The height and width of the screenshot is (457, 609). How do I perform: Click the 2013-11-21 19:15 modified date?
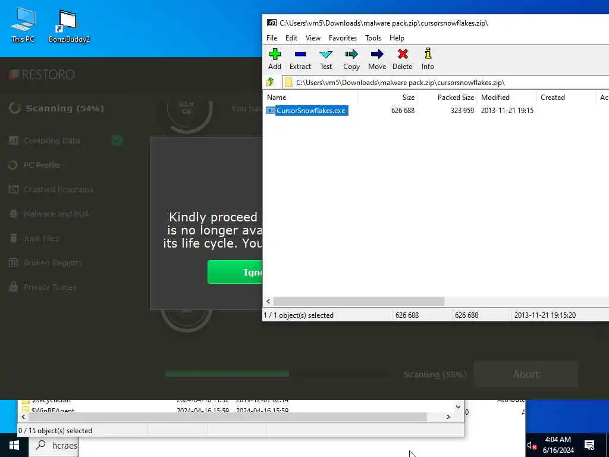click(x=507, y=110)
